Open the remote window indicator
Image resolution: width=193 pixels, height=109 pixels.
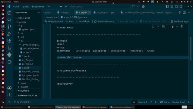(x=9, y=102)
